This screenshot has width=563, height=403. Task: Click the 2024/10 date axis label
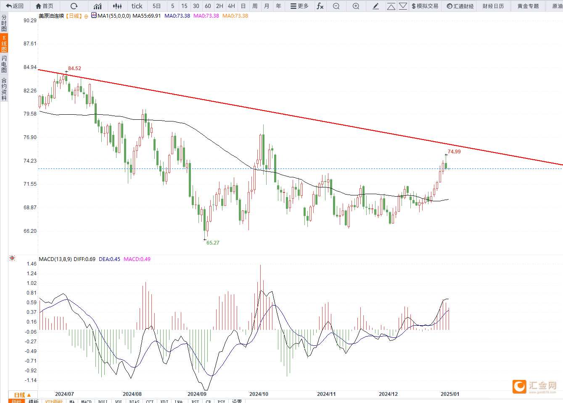tap(259, 394)
